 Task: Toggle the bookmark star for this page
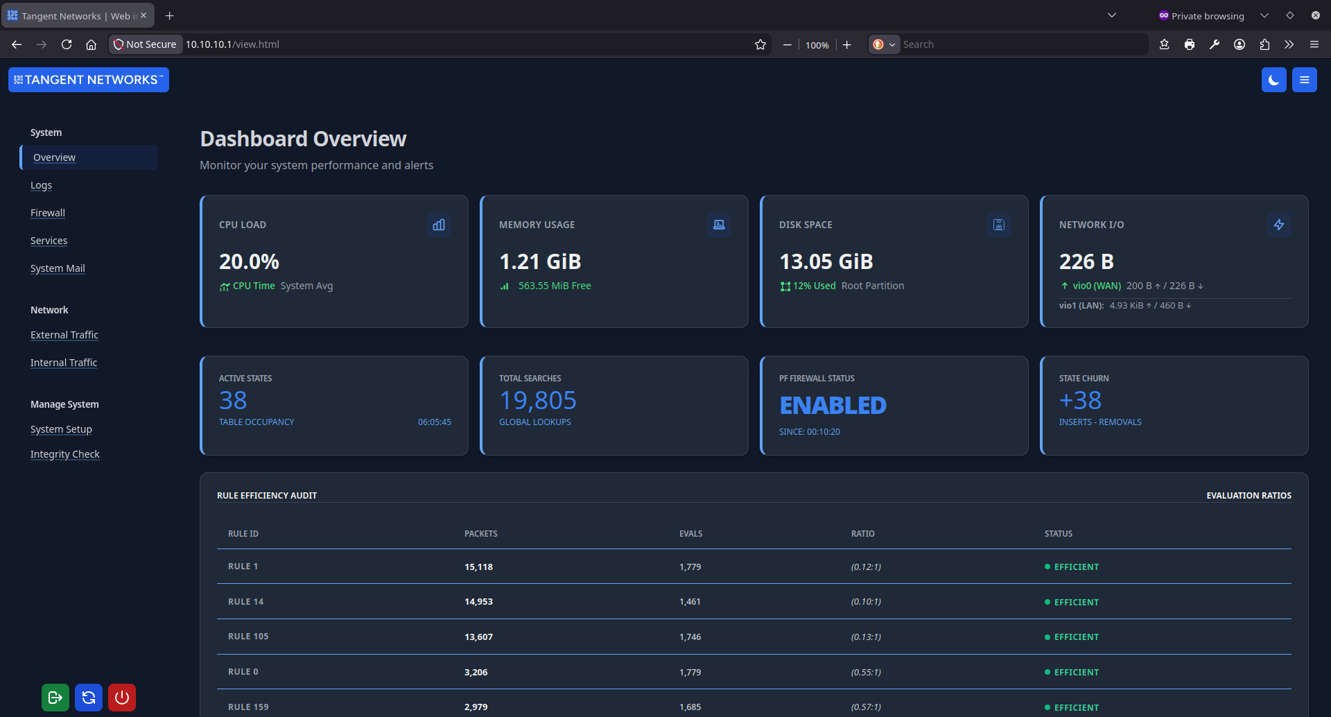click(x=760, y=44)
